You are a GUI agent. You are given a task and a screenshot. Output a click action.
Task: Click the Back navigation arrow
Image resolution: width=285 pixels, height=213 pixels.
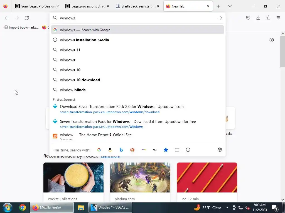[x=7, y=18]
